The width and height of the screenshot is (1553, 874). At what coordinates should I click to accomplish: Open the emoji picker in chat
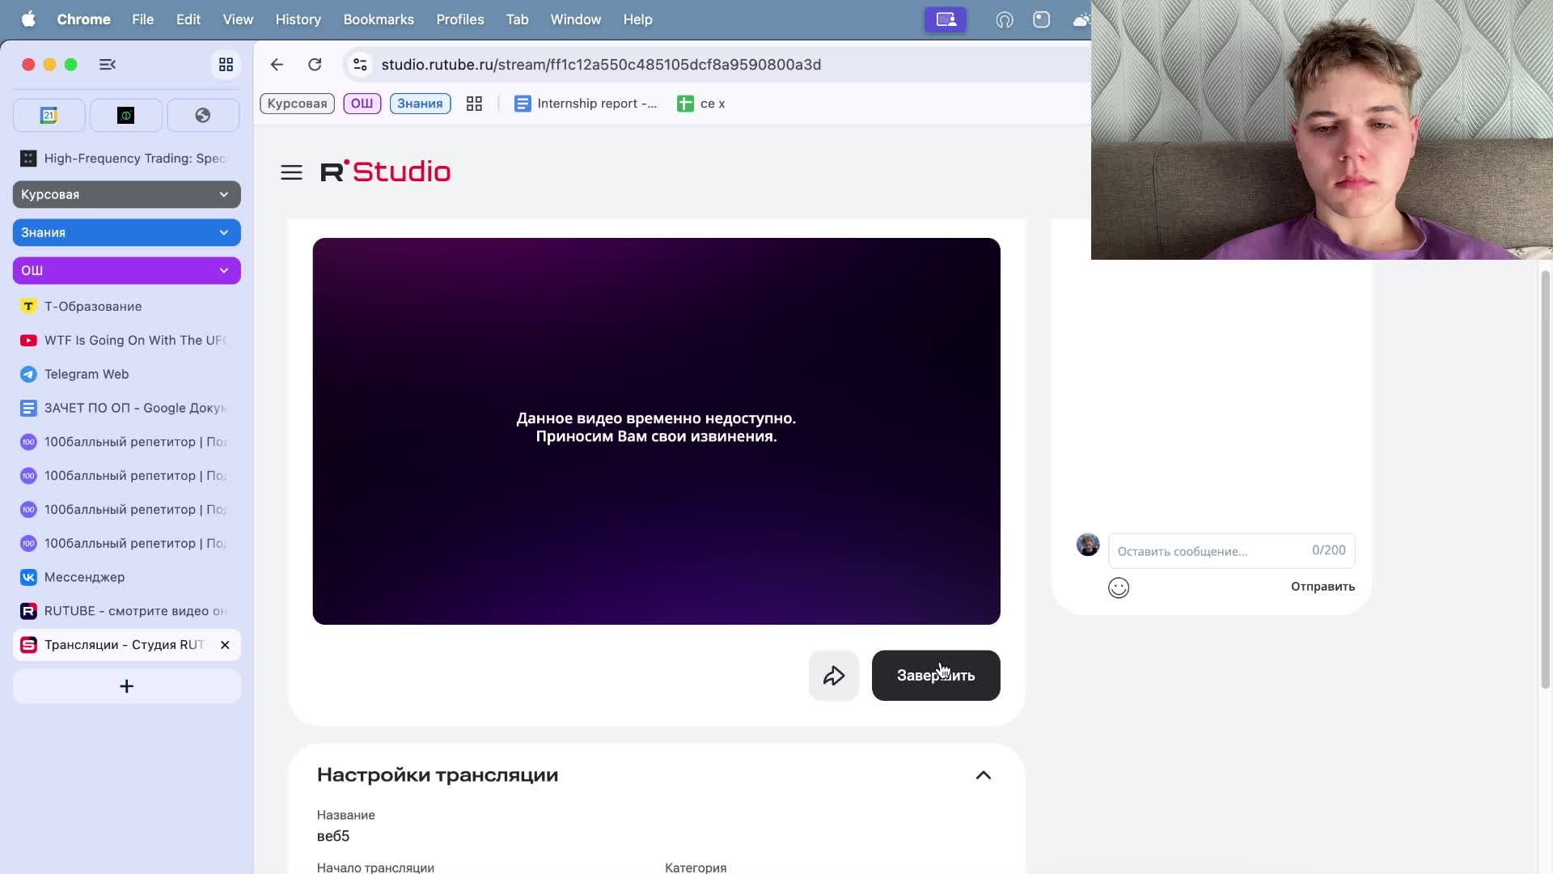[x=1118, y=588]
